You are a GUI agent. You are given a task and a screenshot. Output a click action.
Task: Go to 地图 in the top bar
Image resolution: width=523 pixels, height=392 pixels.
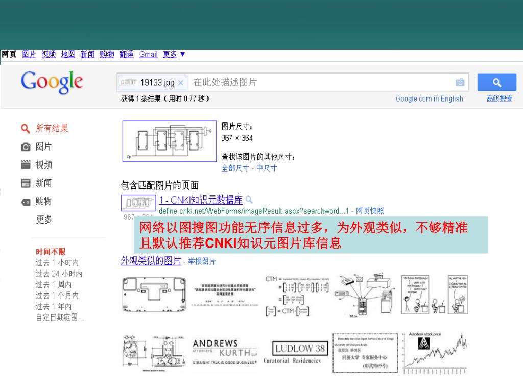coord(68,54)
